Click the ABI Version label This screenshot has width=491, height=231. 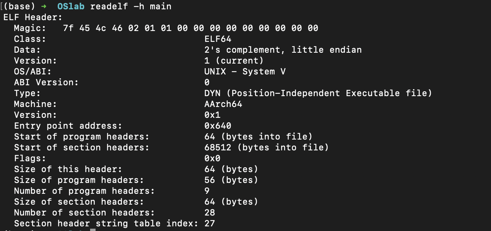(46, 83)
